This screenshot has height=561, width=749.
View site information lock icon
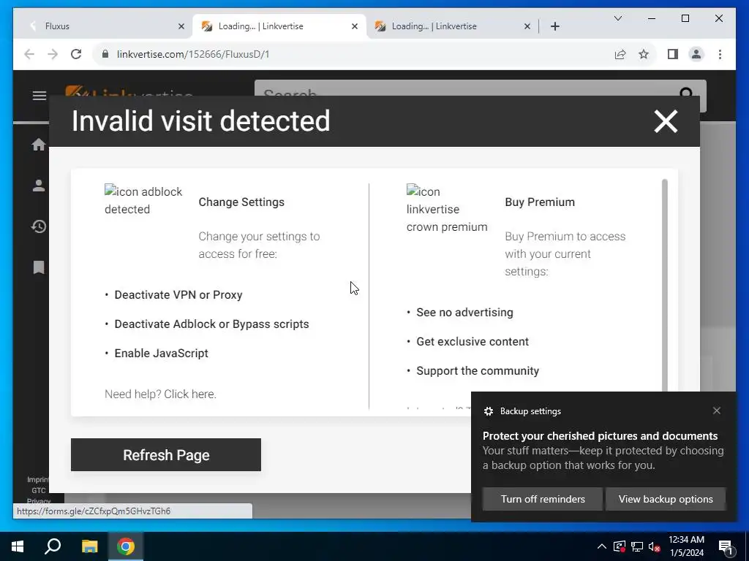(x=105, y=54)
